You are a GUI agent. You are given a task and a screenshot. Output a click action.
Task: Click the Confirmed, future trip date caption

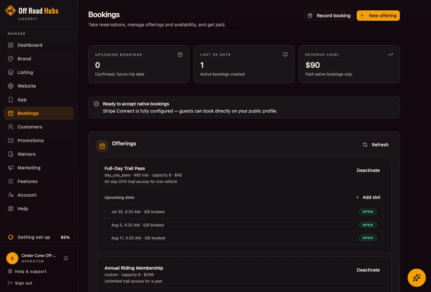coord(119,74)
